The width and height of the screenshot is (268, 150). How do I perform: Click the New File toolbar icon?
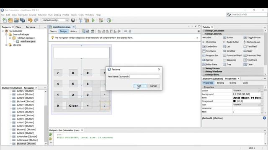coord(5,20)
